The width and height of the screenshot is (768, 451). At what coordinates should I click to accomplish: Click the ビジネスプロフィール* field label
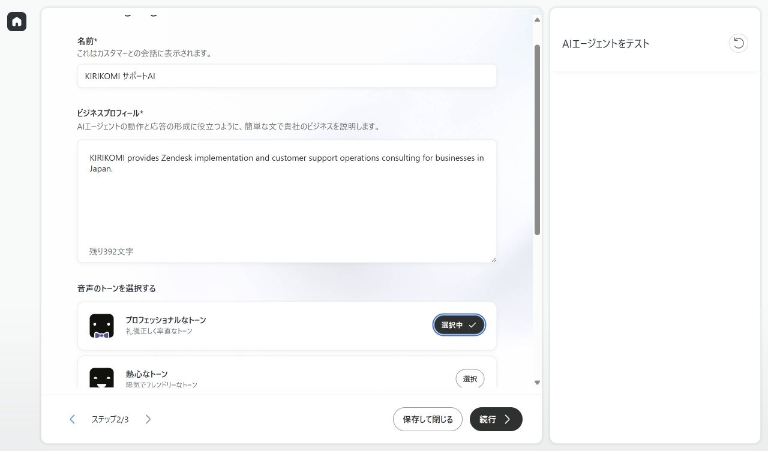[110, 113]
